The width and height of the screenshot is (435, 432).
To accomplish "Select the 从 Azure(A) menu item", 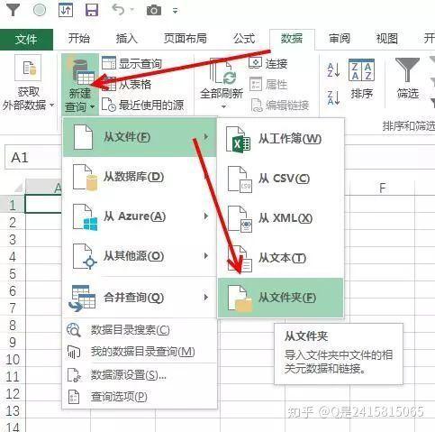I will 140,216.
